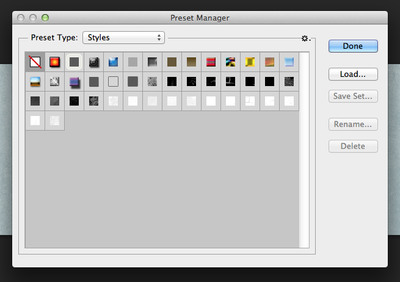Choose the empty light gray outlined square style
400x282 pixels.
pyautogui.click(x=113, y=82)
